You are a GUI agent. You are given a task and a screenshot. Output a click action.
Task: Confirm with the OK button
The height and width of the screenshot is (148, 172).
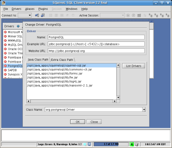[78, 122]
